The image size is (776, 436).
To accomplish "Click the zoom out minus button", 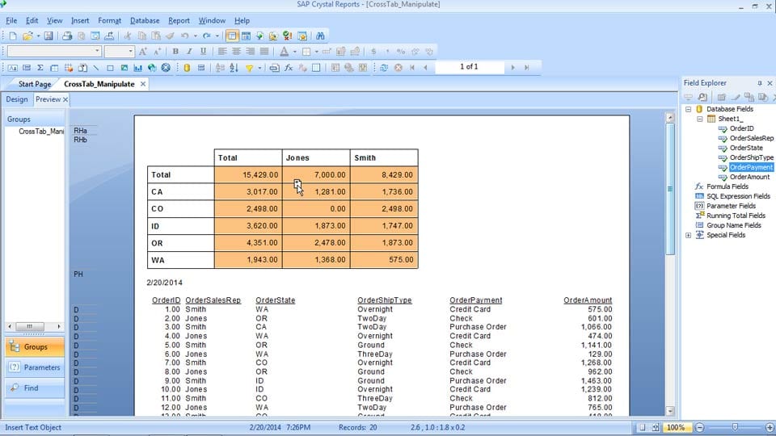I will 699,428.
